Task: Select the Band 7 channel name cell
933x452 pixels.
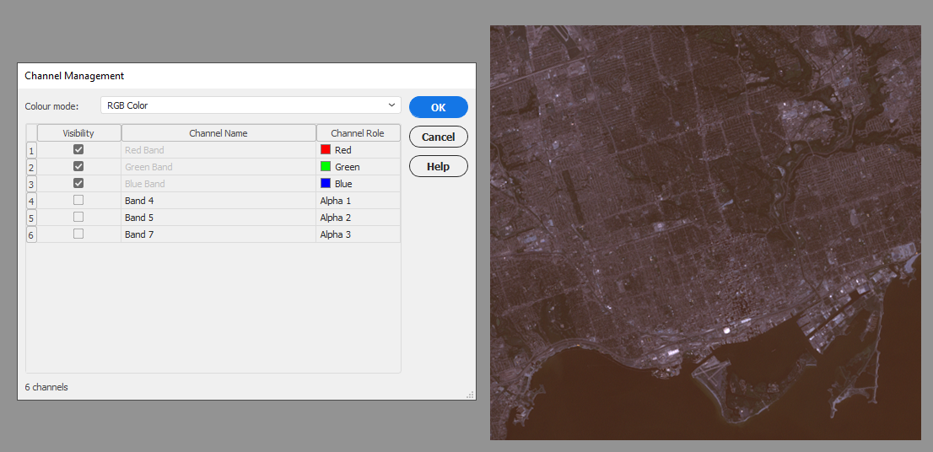Action: [218, 234]
